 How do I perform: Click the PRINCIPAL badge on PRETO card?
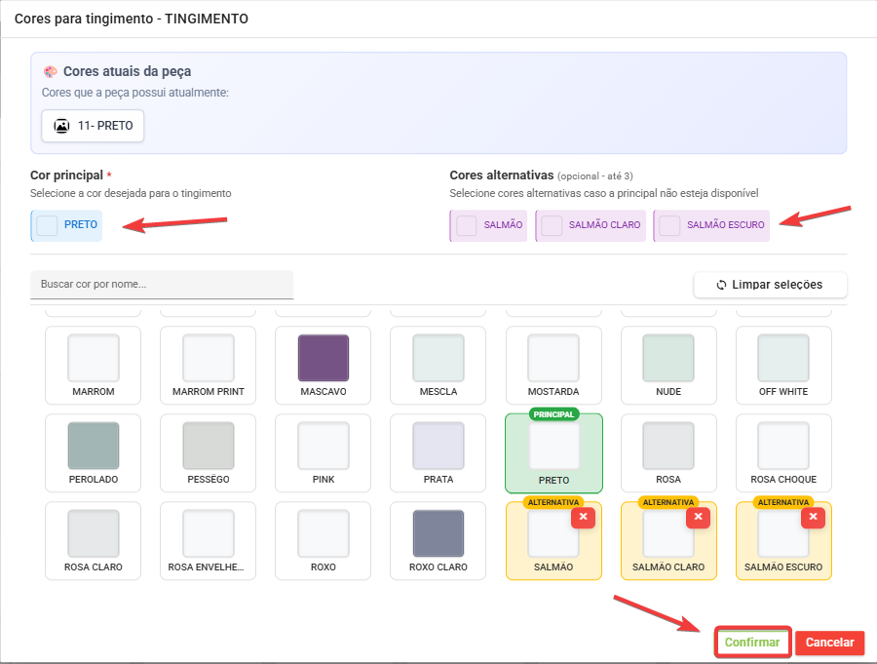pos(553,413)
